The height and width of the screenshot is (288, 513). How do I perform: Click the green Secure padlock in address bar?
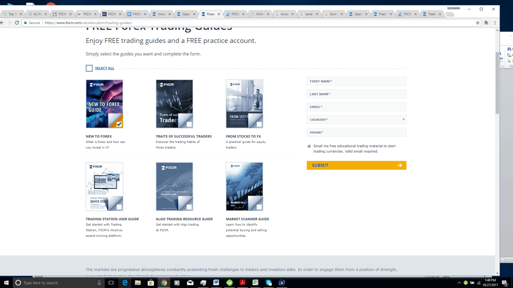(x=25, y=23)
